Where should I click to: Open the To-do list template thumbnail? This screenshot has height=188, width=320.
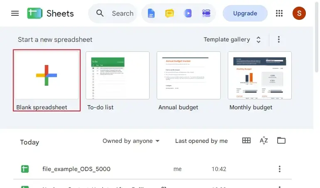pos(118,75)
